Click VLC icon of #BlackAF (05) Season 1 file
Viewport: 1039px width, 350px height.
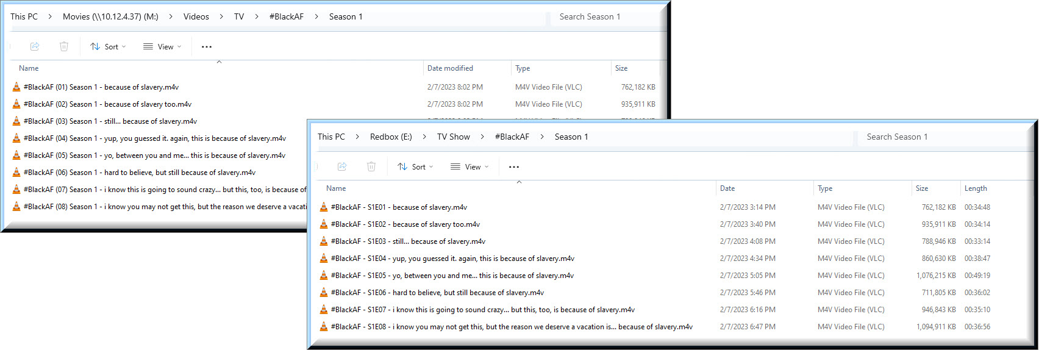click(x=16, y=155)
